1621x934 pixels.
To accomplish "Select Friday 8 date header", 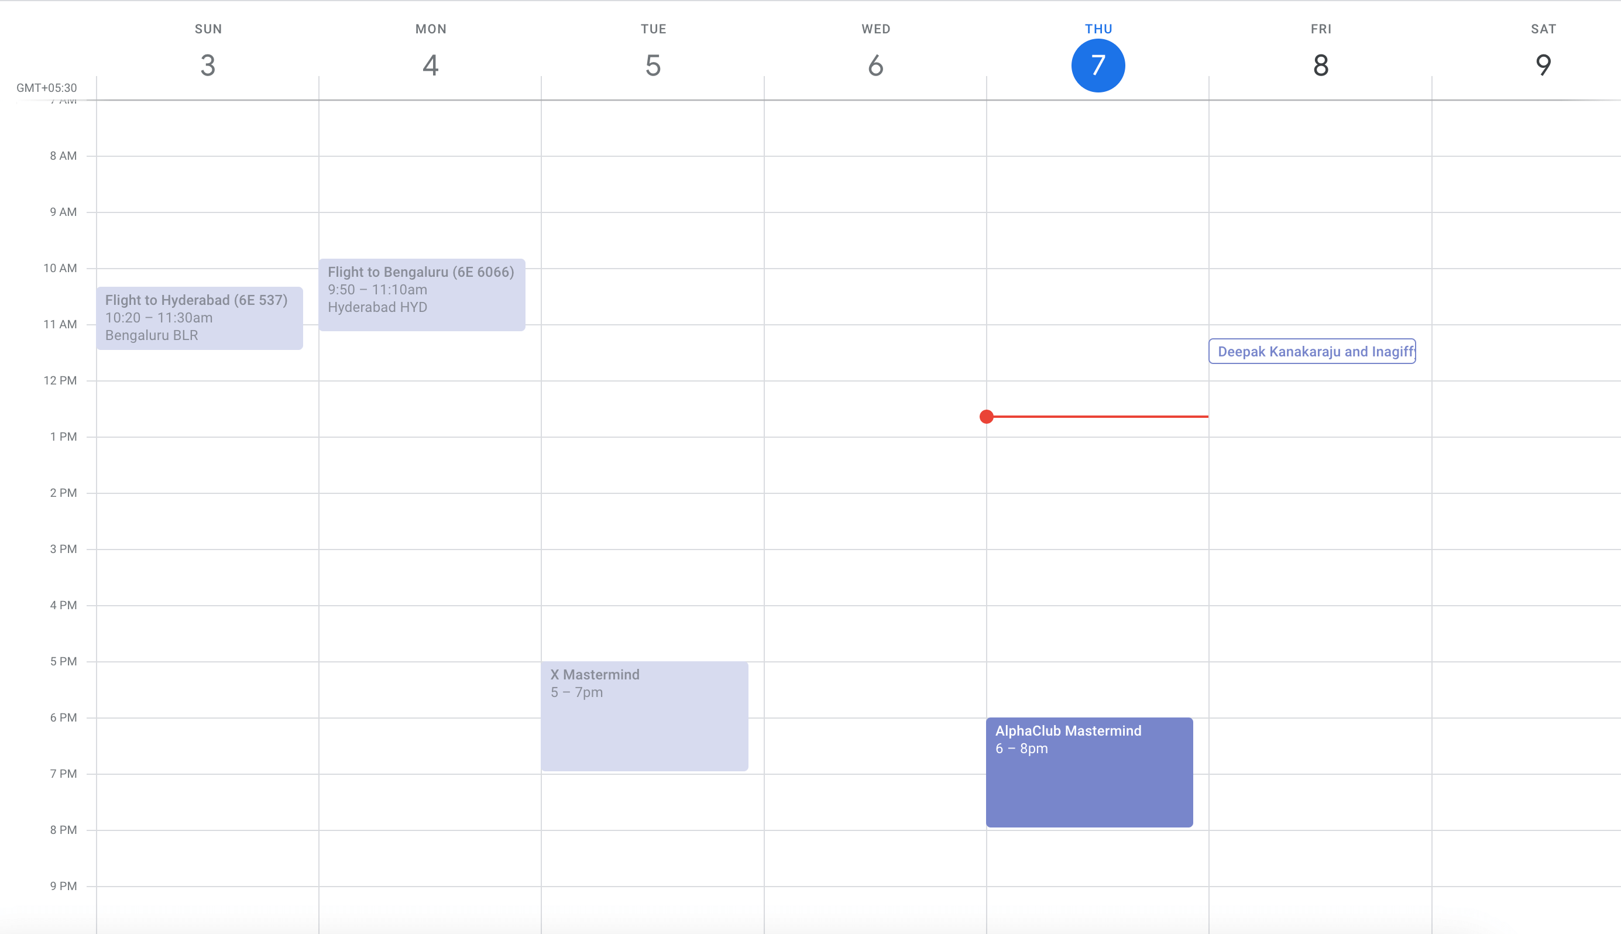I will click(x=1320, y=66).
